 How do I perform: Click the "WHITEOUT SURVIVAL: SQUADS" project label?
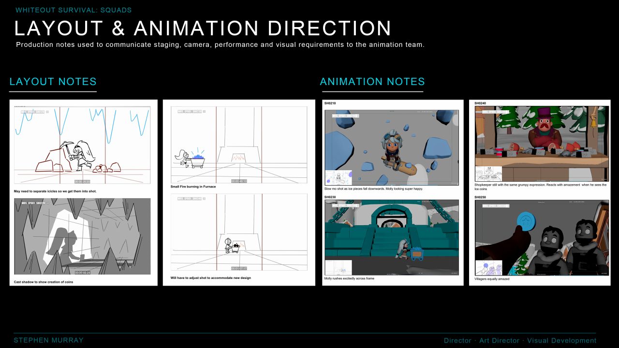(74, 10)
